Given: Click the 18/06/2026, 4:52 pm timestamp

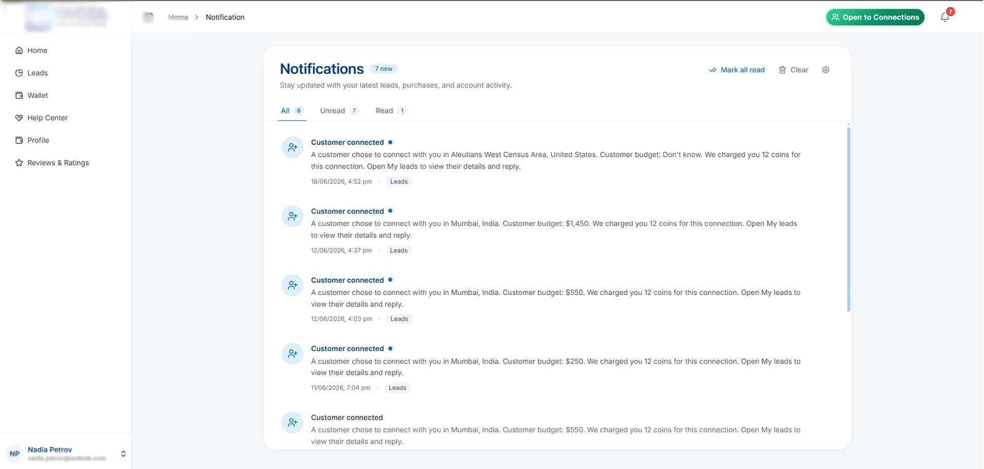Looking at the screenshot, I should pos(341,181).
